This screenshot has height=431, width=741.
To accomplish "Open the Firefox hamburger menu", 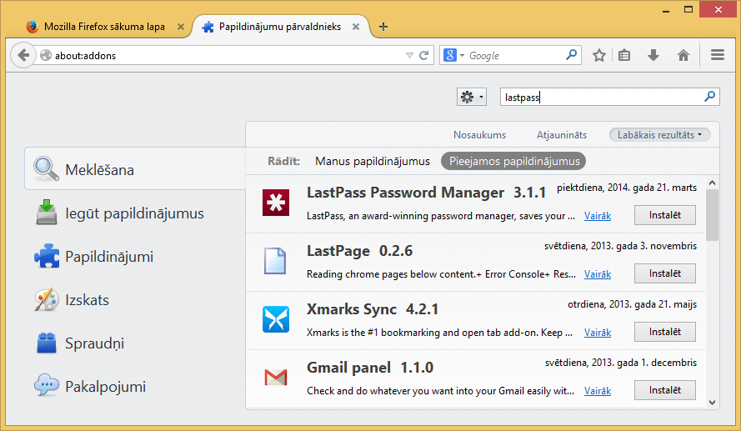I will [718, 55].
